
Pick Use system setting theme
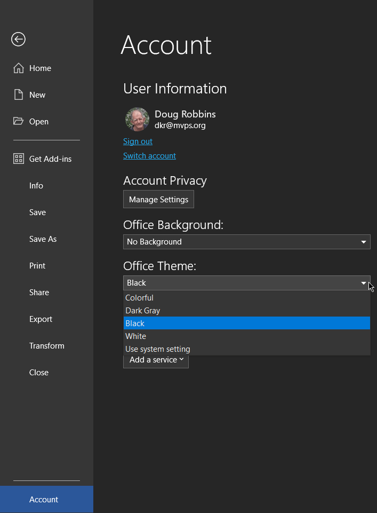point(157,349)
